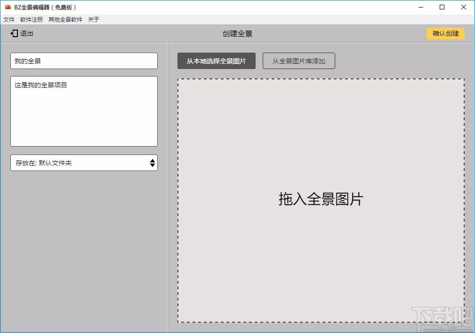
Task: Click the 退出 exit icon
Action: pos(14,33)
